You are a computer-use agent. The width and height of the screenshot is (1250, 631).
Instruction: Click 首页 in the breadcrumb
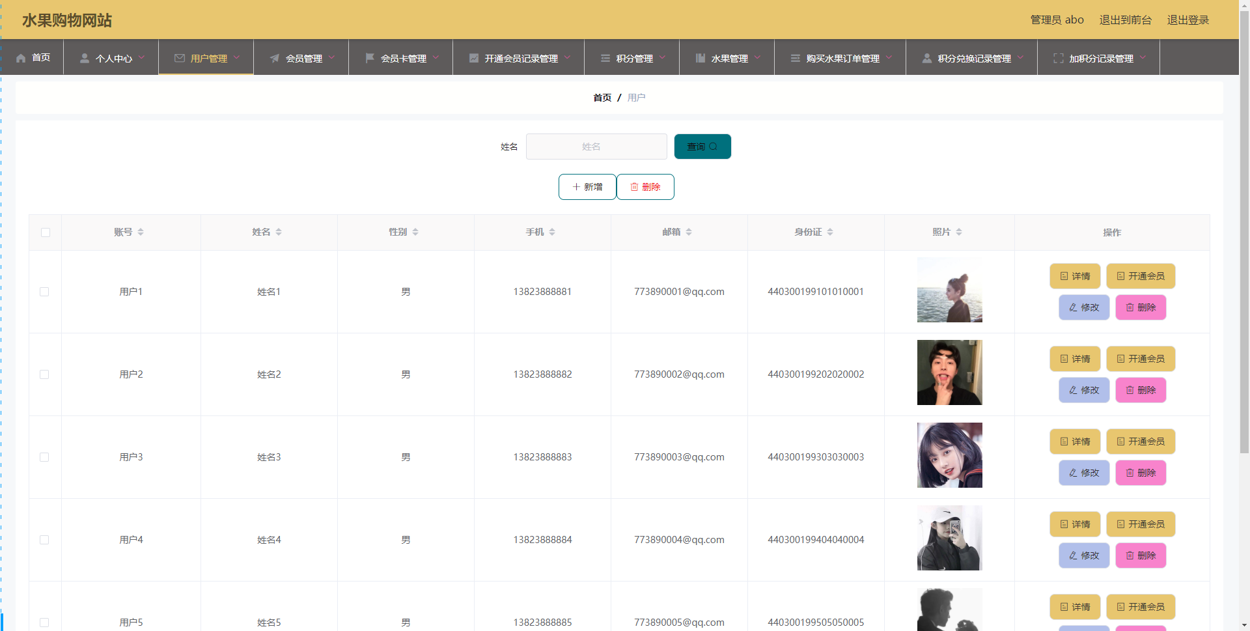click(x=602, y=98)
